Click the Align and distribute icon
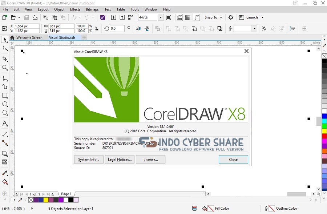Screen dimensions: 327x214 pos(292,29)
